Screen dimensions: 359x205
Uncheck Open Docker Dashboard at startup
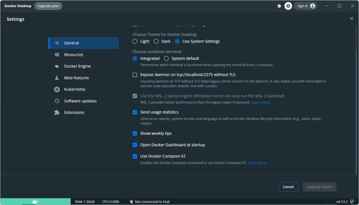pyautogui.click(x=135, y=145)
